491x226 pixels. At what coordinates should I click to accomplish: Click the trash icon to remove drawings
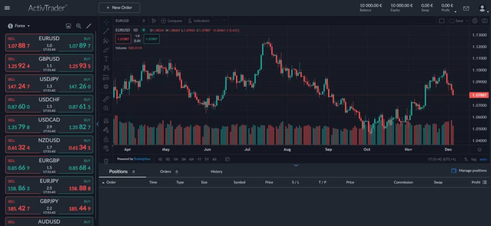(106, 161)
